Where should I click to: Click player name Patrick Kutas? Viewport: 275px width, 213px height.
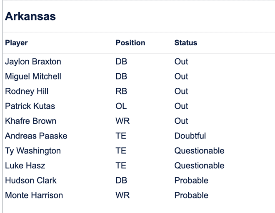30,106
